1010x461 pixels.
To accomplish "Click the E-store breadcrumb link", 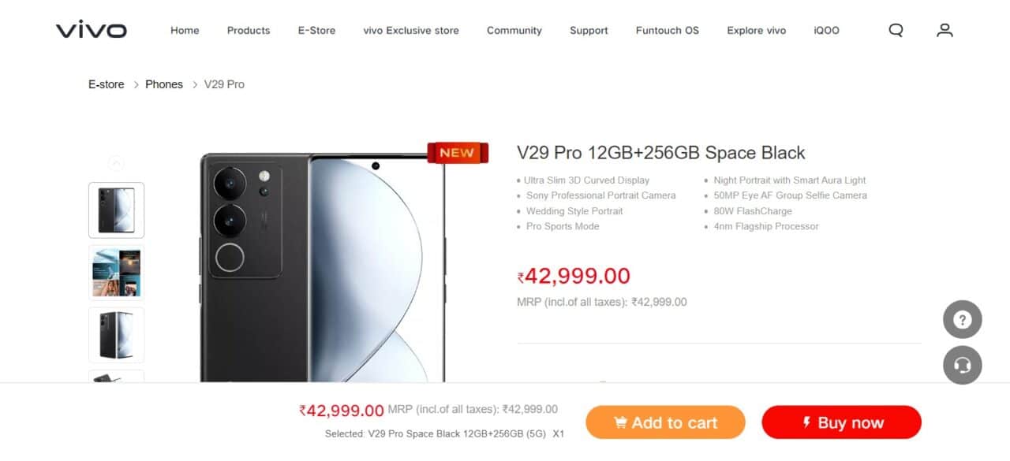I will [x=107, y=84].
